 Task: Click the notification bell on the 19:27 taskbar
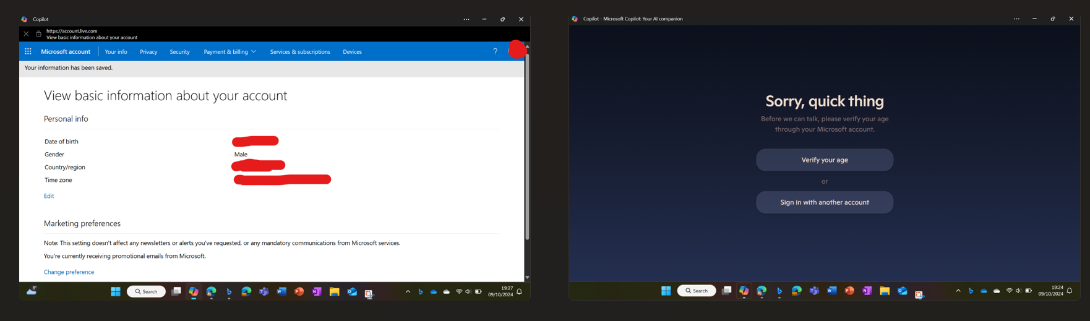[x=520, y=291]
